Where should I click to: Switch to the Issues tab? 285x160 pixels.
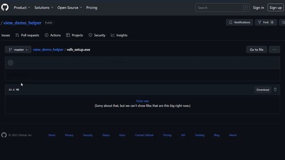(x=6, y=35)
